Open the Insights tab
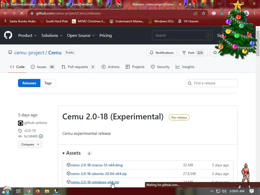 pyautogui.click(x=185, y=67)
